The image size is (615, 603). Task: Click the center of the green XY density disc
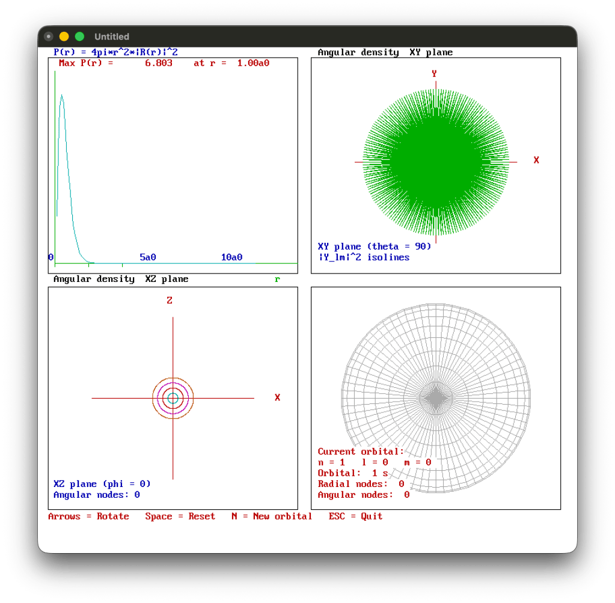tap(435, 162)
